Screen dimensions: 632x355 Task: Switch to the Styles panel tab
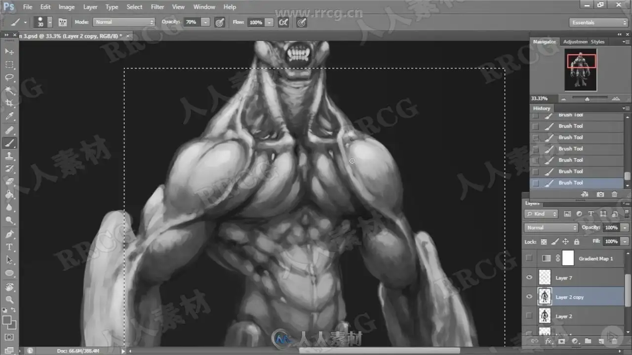pos(597,42)
